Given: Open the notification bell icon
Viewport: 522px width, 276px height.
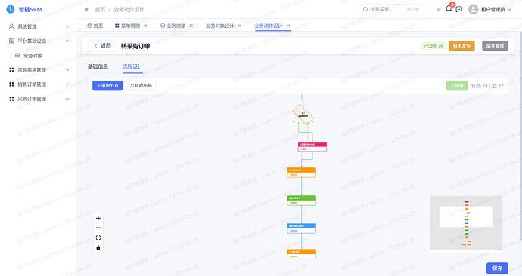Looking at the screenshot, I should pos(449,8).
